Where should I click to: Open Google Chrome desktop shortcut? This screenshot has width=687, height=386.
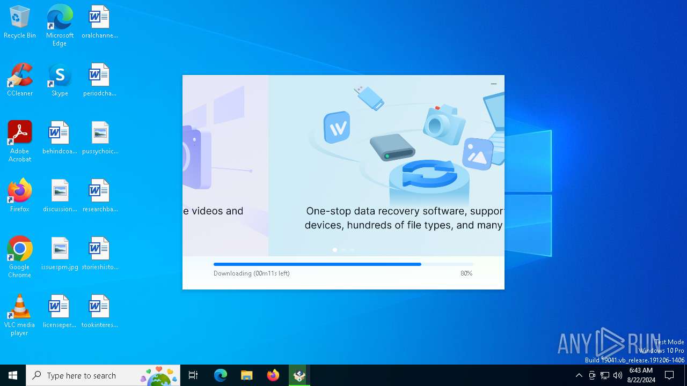click(x=20, y=257)
